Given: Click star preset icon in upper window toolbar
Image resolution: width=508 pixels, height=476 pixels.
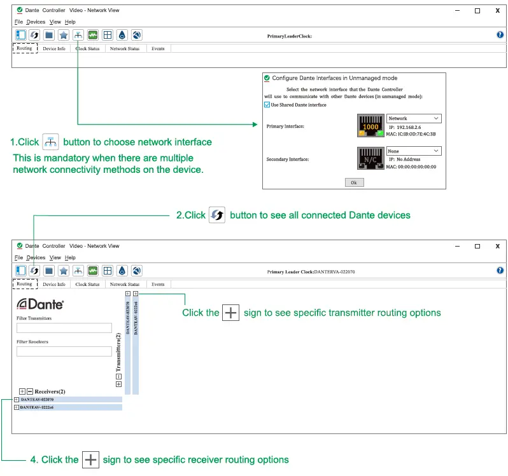Looking at the screenshot, I should (x=64, y=35).
